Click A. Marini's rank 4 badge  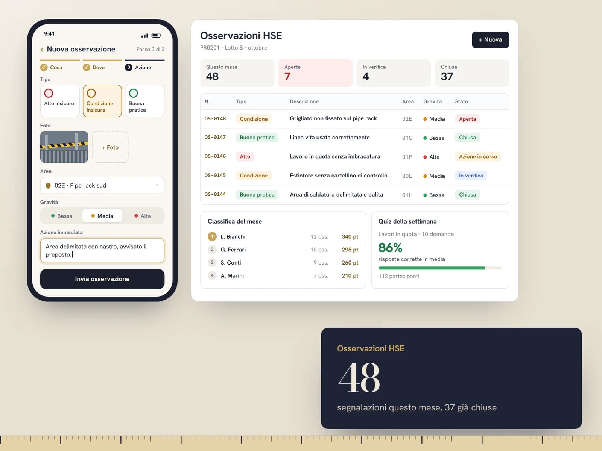tap(212, 275)
